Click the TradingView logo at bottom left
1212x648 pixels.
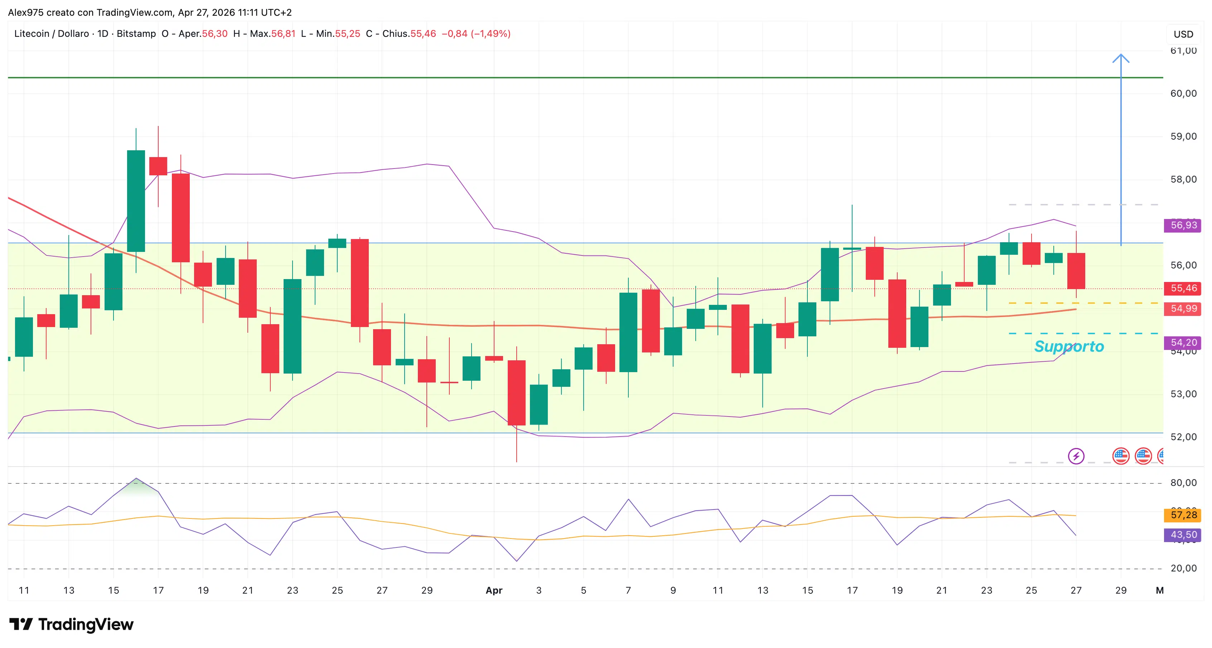(x=71, y=625)
